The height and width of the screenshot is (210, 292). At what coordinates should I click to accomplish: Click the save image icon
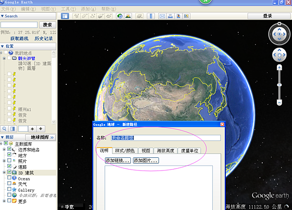[178, 16]
